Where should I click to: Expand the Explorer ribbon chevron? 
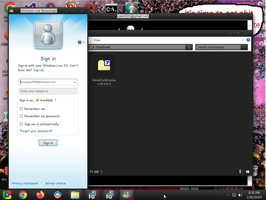click(x=242, y=40)
